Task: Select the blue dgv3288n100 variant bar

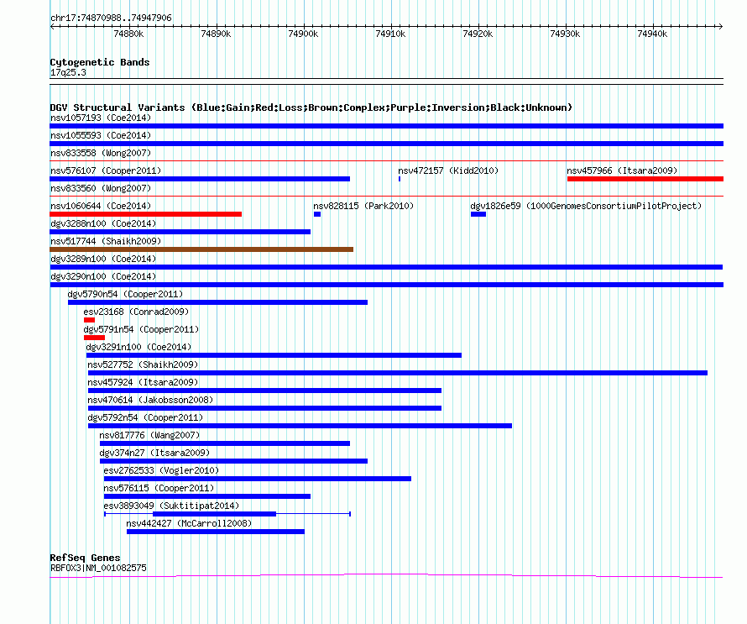Action: coord(180,232)
